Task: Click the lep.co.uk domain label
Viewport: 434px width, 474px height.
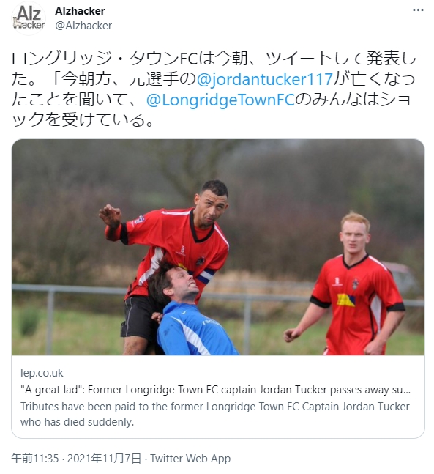Action: 42,373
